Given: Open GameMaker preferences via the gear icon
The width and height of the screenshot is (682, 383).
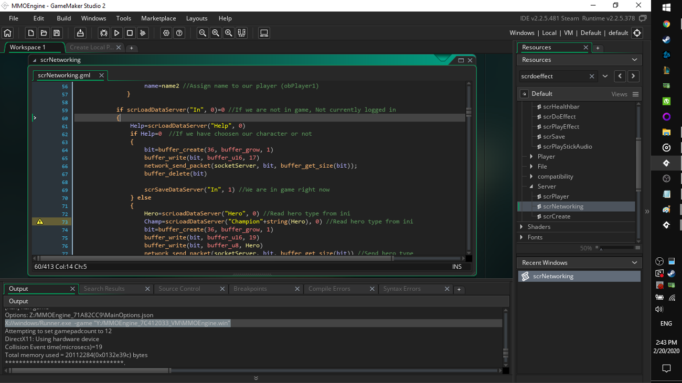Looking at the screenshot, I should click(x=166, y=32).
